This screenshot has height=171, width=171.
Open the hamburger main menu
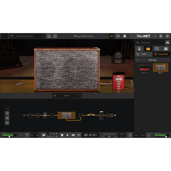tap(167, 36)
